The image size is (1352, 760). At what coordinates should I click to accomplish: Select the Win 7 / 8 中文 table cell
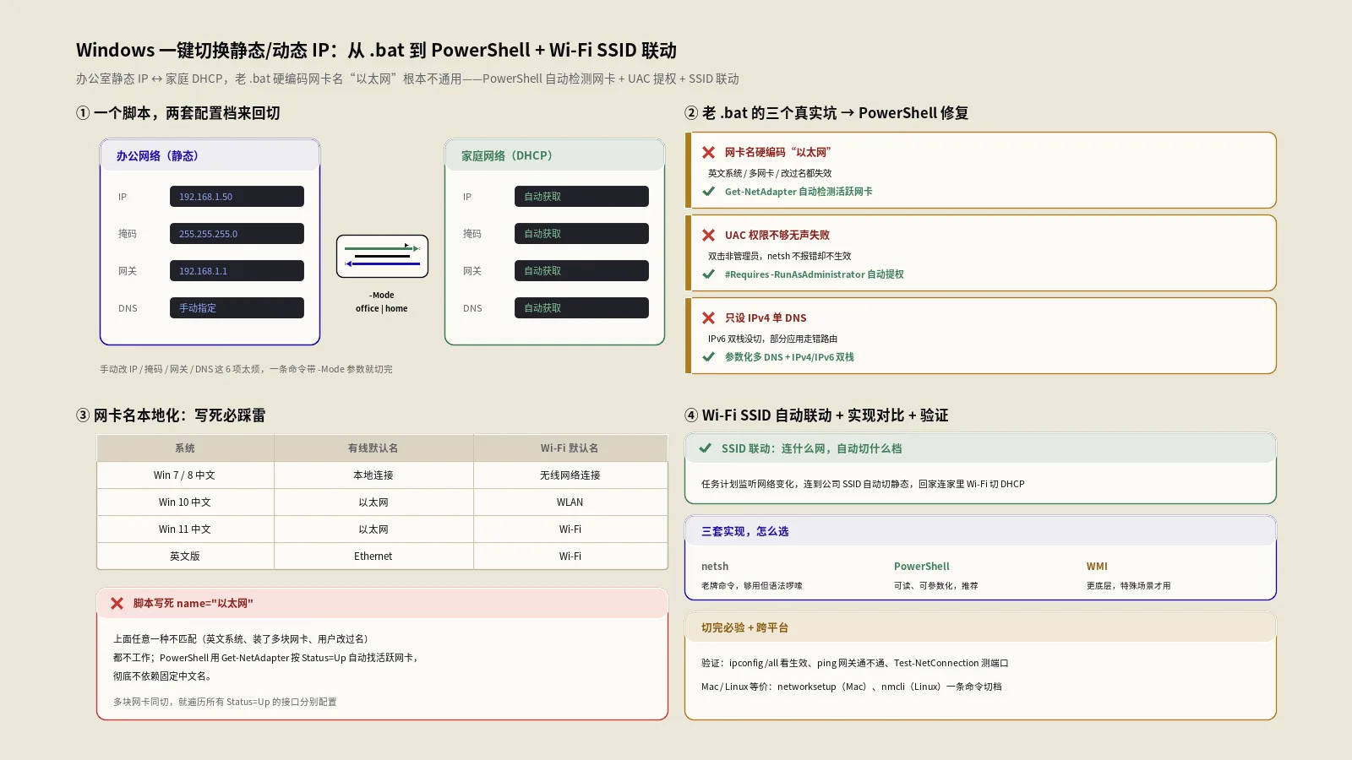click(x=185, y=475)
